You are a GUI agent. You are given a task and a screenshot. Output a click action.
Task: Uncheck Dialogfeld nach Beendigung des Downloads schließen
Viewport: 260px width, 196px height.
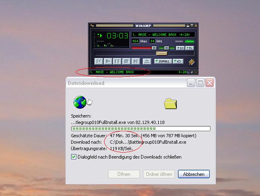(x=74, y=157)
